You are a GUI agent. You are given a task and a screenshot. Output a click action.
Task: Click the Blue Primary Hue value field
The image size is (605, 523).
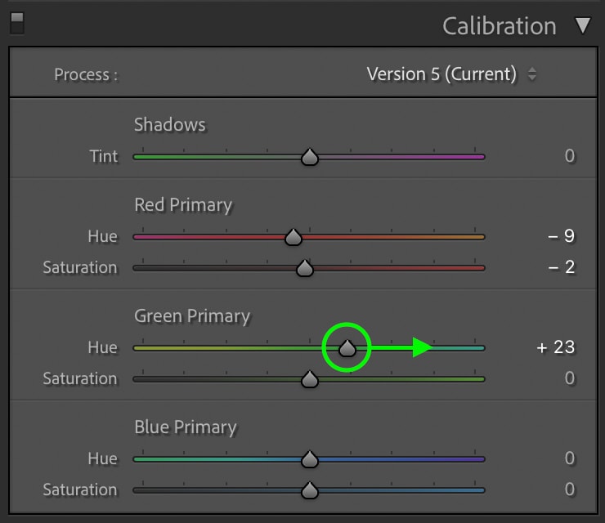coord(570,458)
